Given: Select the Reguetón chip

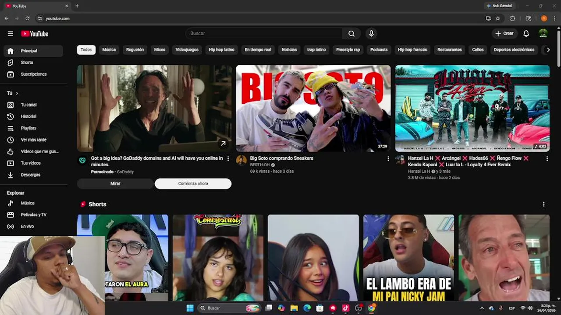Looking at the screenshot, I should (x=135, y=50).
